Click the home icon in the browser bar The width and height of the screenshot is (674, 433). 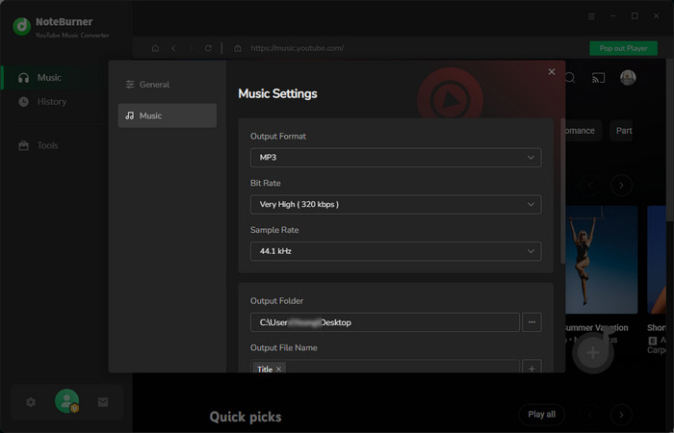pos(155,47)
